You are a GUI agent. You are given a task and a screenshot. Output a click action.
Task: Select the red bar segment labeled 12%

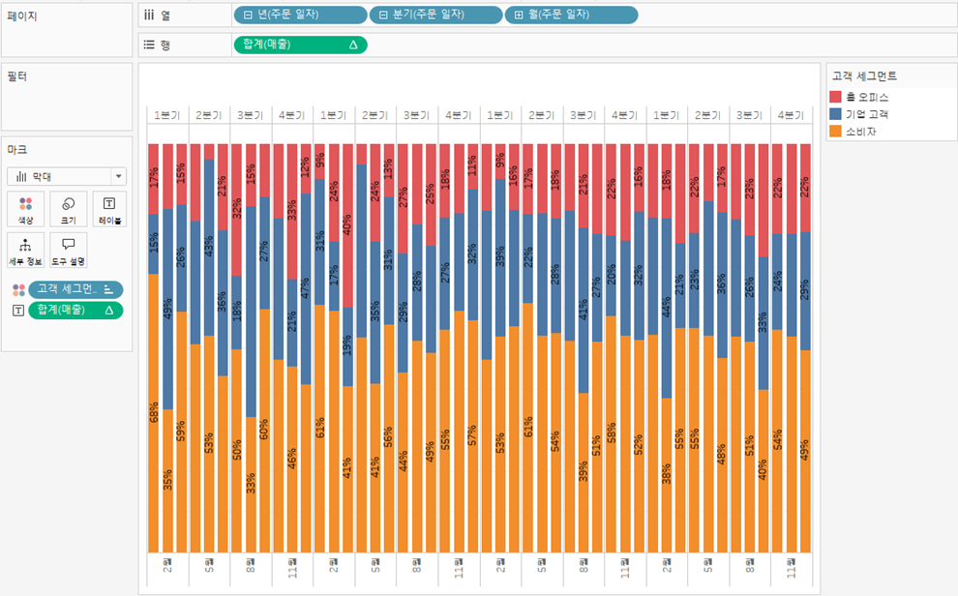306,168
